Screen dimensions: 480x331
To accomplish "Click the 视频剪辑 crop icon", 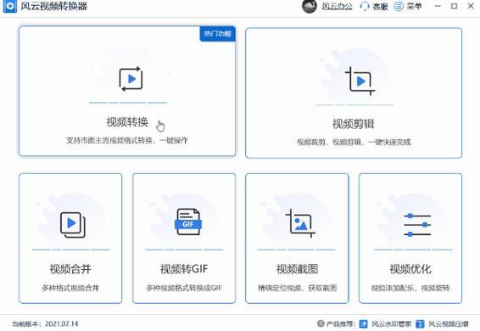I will coord(360,81).
